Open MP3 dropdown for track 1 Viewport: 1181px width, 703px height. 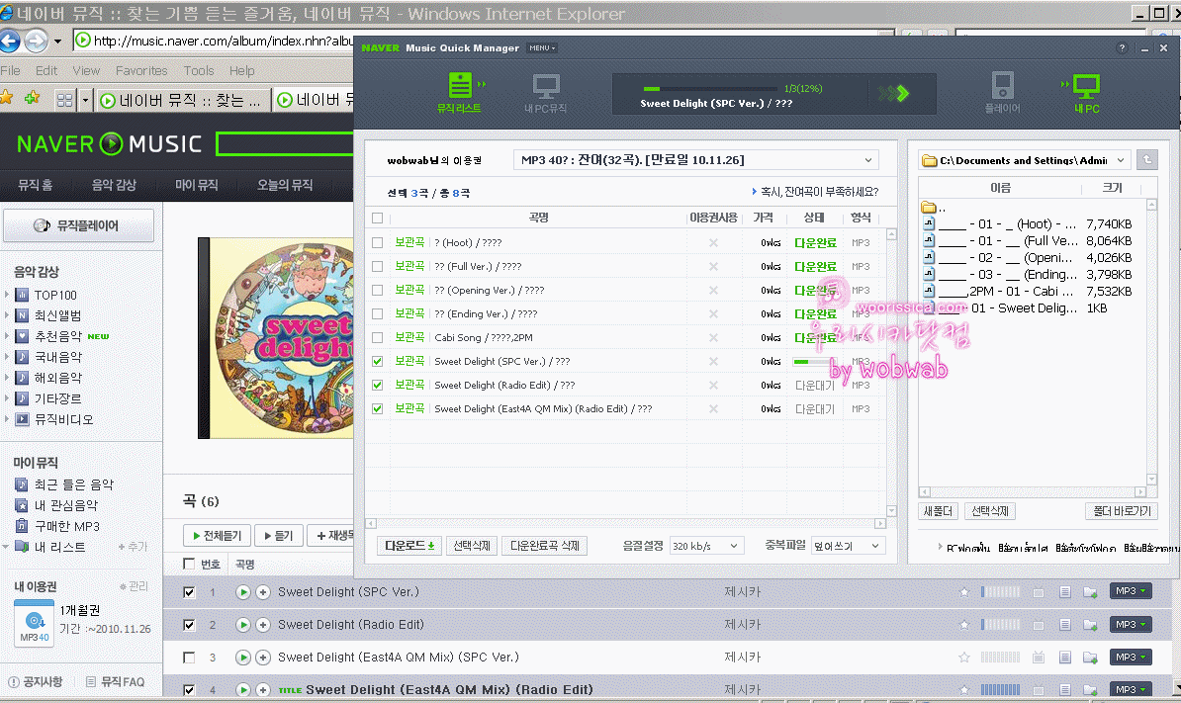(x=1131, y=591)
